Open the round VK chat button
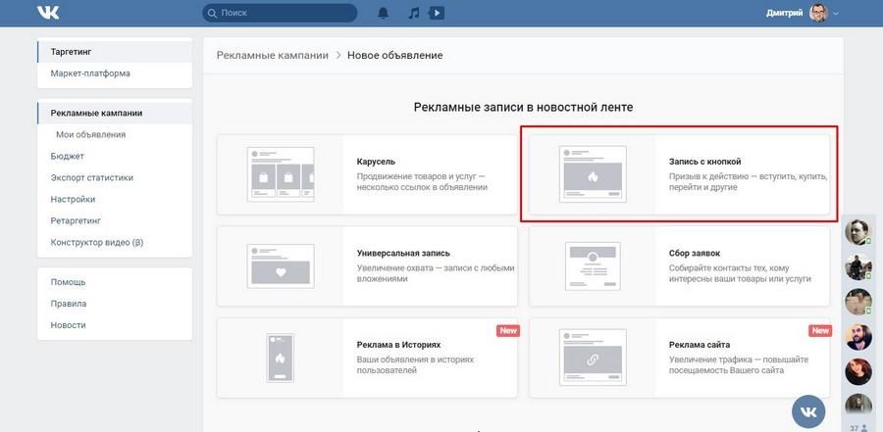The image size is (883, 432). click(808, 412)
